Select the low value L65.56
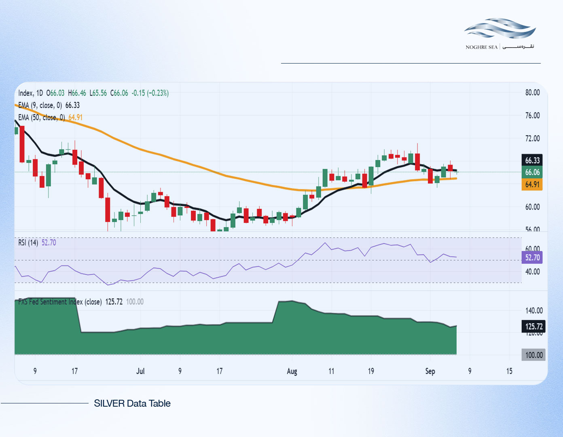563x437 pixels. tap(98, 93)
